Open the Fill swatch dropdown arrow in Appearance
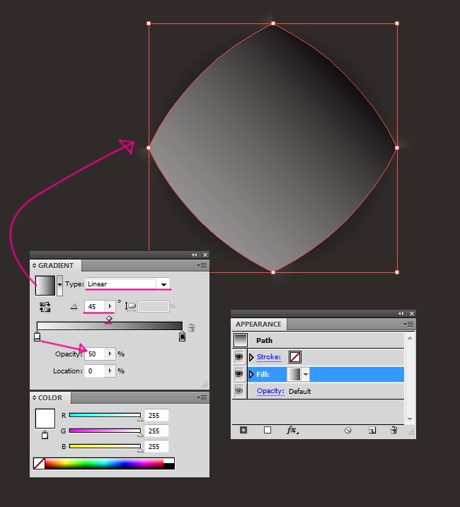Viewport: 460px width, 507px height. click(x=306, y=374)
